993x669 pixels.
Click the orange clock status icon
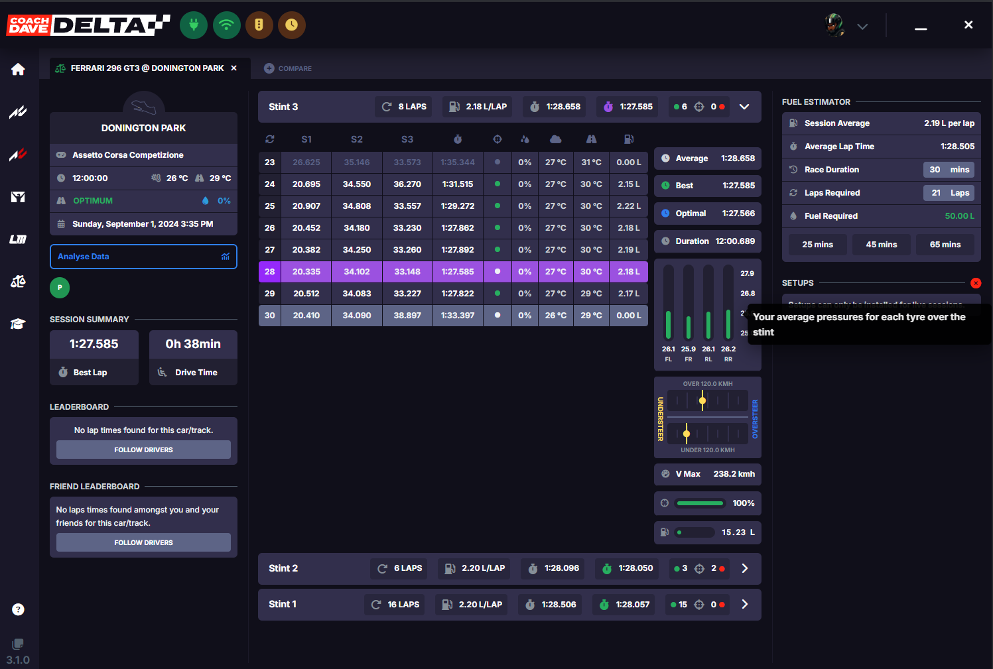pyautogui.click(x=292, y=25)
